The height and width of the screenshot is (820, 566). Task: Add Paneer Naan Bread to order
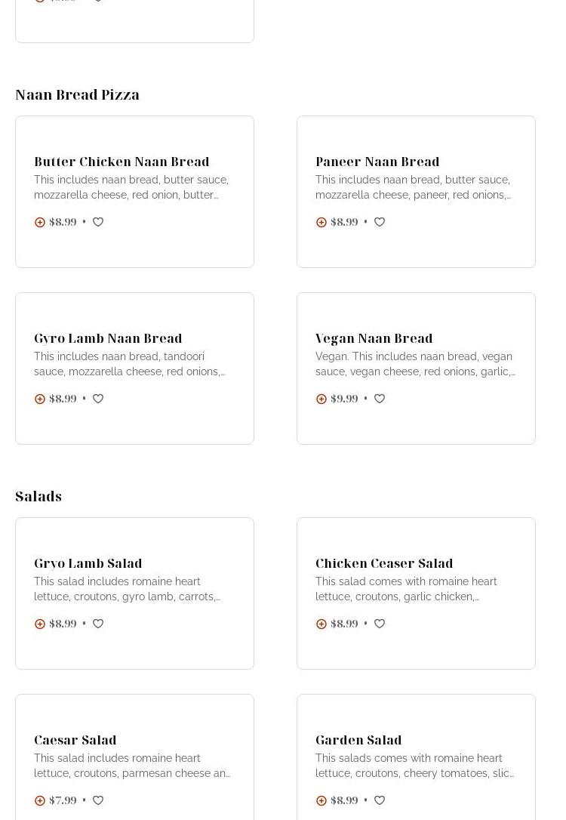click(x=321, y=222)
